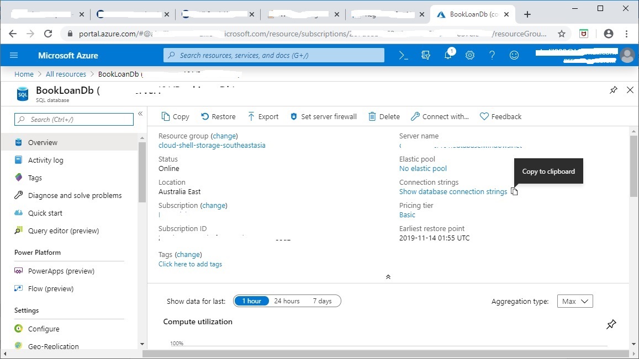Click the smiley feedback icon
Image resolution: width=639 pixels, height=359 pixels.
pos(514,55)
